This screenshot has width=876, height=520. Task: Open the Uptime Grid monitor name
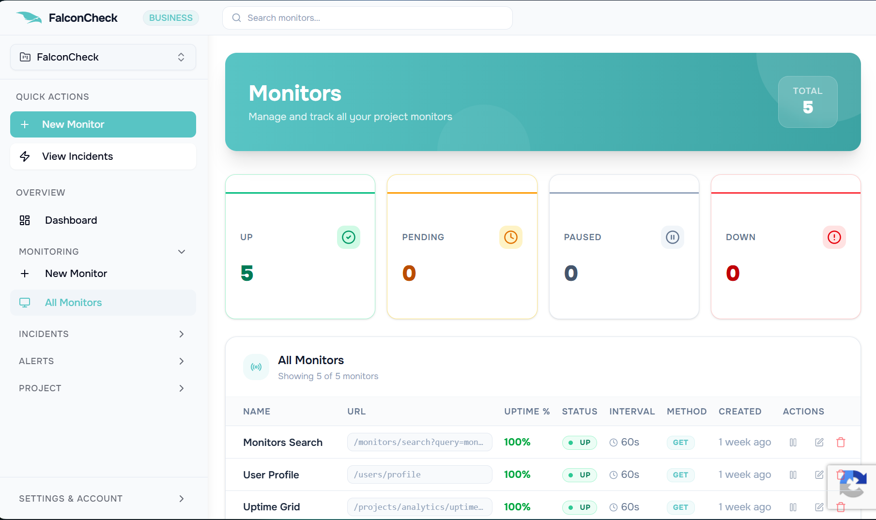pos(272,507)
